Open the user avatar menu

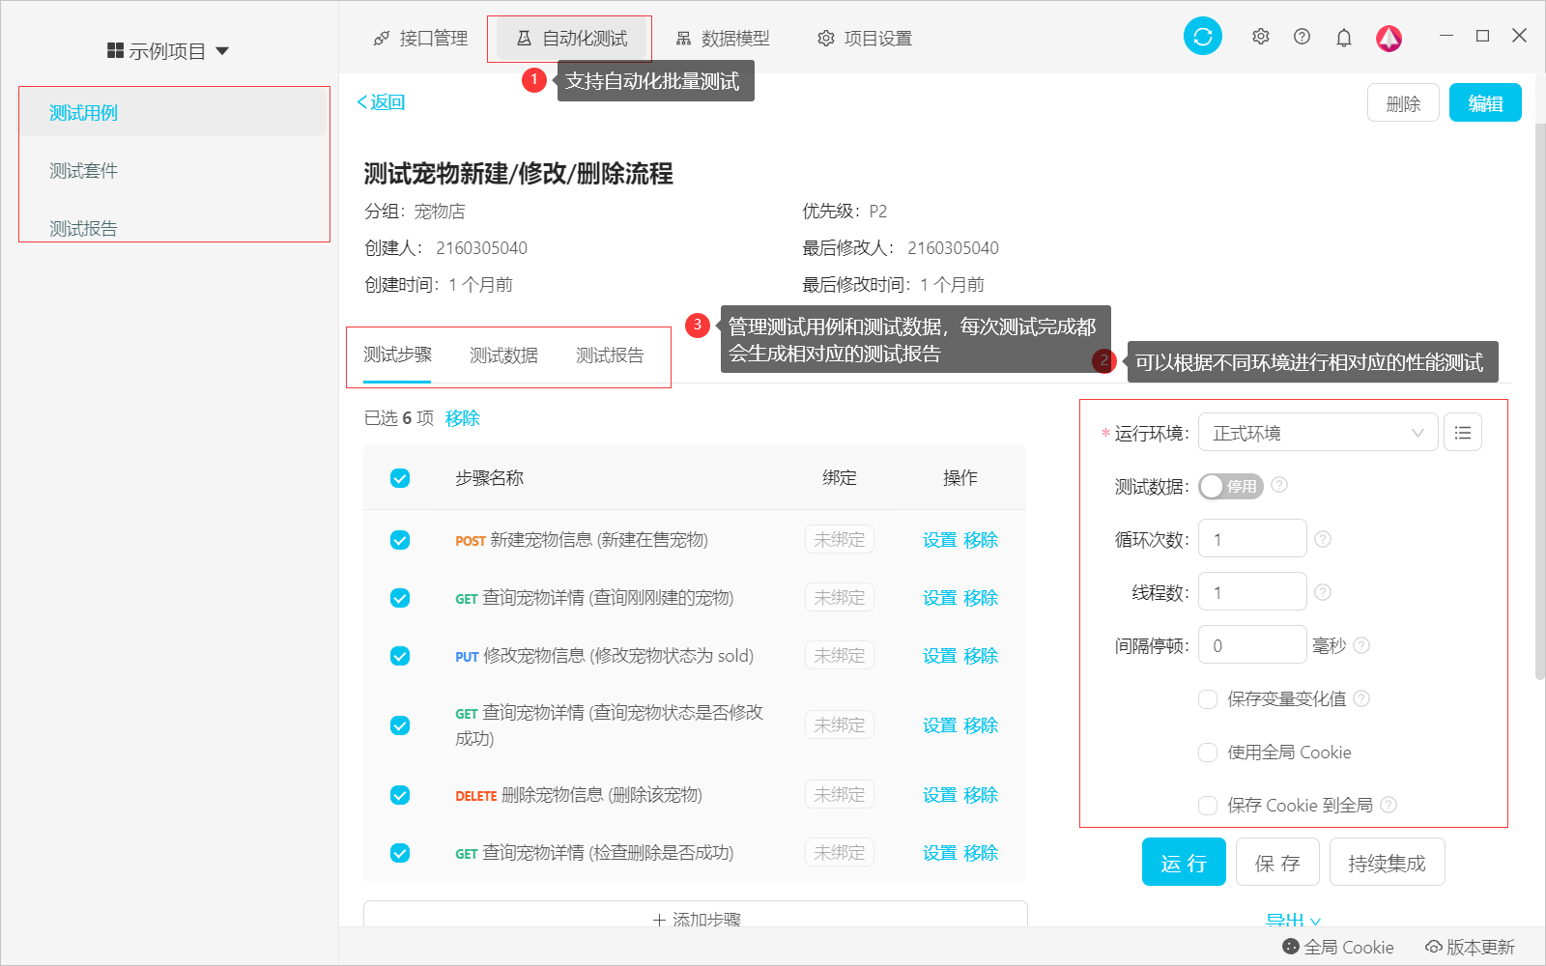point(1389,38)
